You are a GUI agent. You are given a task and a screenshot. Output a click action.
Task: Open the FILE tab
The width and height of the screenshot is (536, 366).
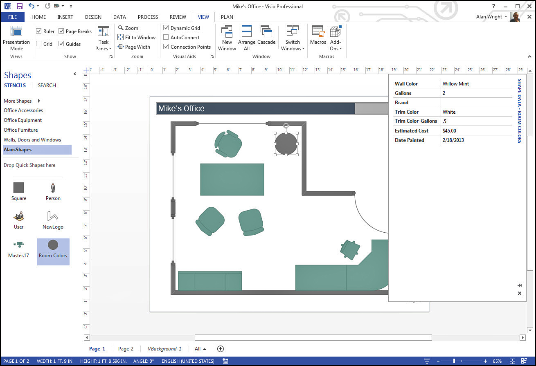coord(12,17)
